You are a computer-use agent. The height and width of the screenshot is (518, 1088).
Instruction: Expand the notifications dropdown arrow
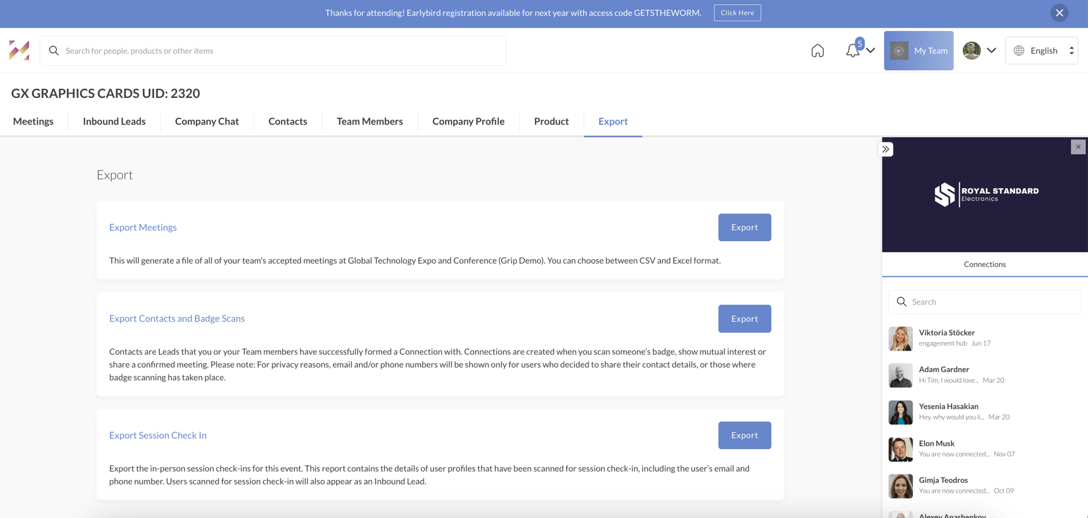pos(870,51)
